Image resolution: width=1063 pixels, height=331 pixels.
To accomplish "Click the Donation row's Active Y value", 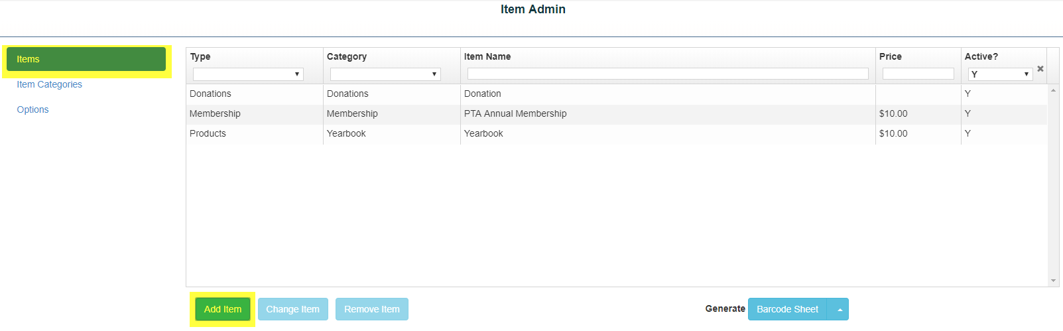I will 968,94.
